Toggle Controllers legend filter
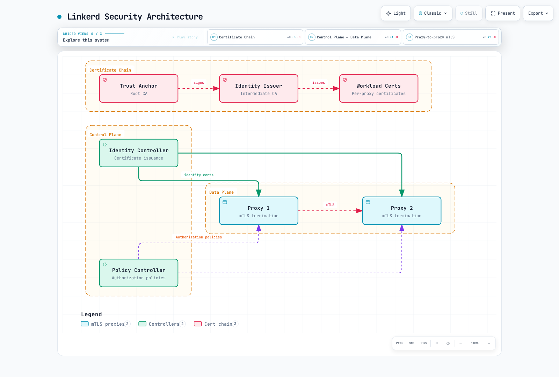 162,324
